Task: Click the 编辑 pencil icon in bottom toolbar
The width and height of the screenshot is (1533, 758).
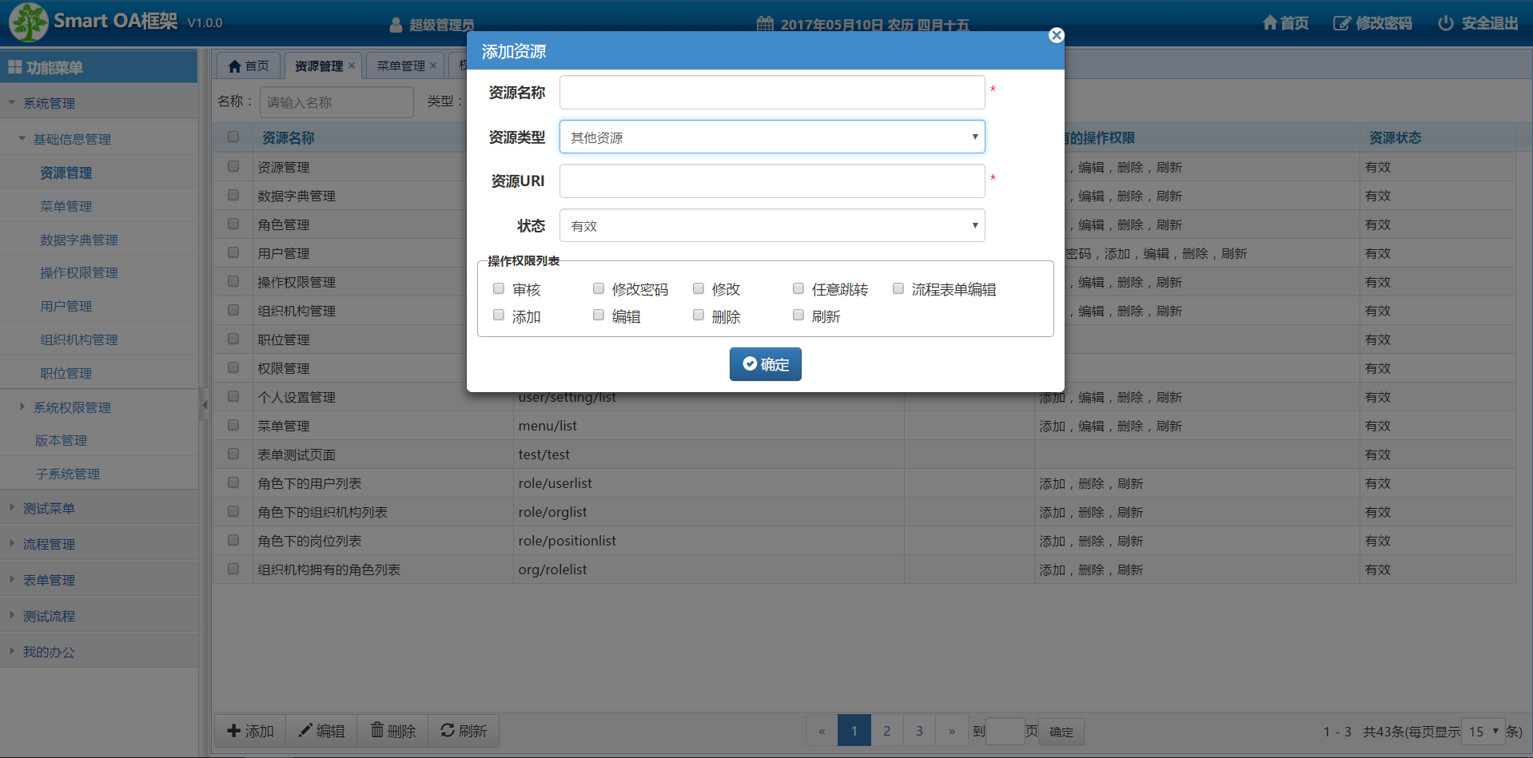Action: pos(305,730)
